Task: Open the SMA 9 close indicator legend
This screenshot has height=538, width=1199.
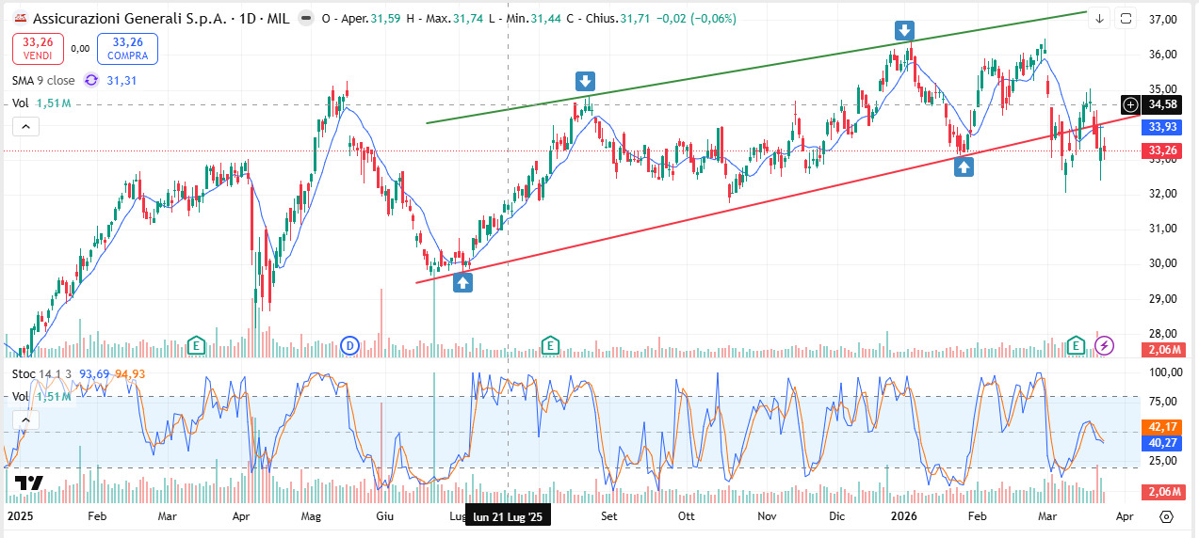Action: [44, 81]
